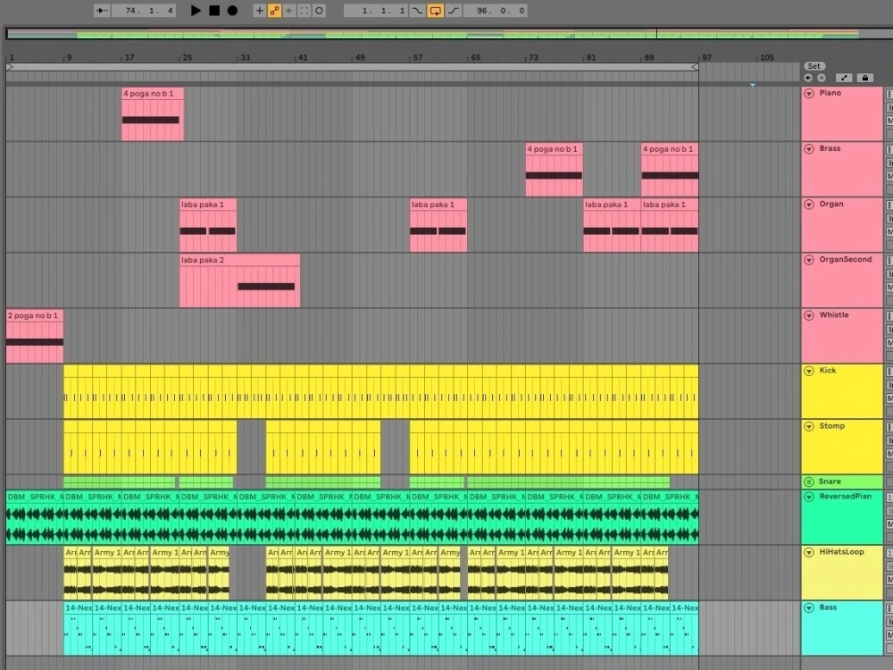
Task: Click the dashed-square Capture button
Action: (305, 10)
